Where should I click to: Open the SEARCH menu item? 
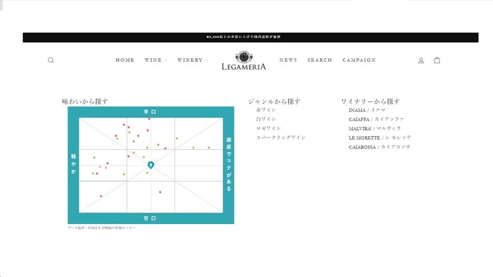(319, 60)
